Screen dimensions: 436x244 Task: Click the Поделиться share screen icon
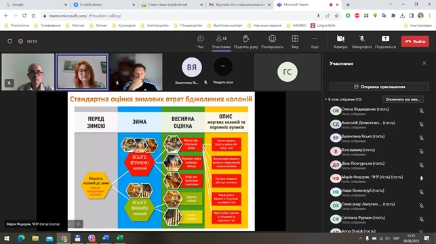point(385,39)
